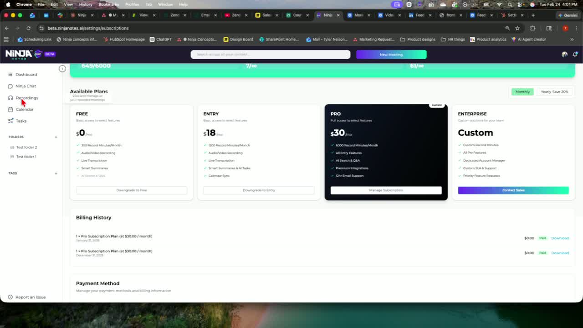Screen dimensions: 583x328
Task: Open the Window menu in menu bar
Action: coord(165,5)
